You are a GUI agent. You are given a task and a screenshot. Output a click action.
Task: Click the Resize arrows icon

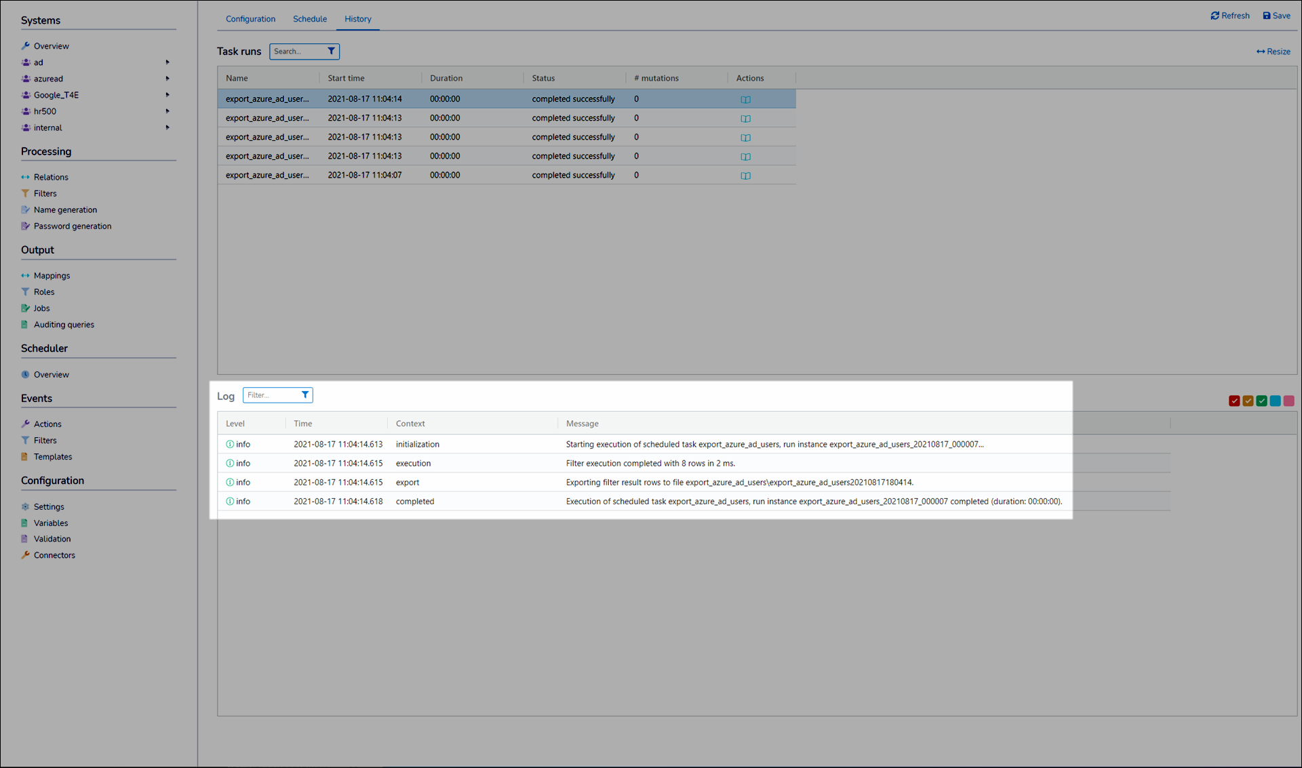pos(1260,52)
